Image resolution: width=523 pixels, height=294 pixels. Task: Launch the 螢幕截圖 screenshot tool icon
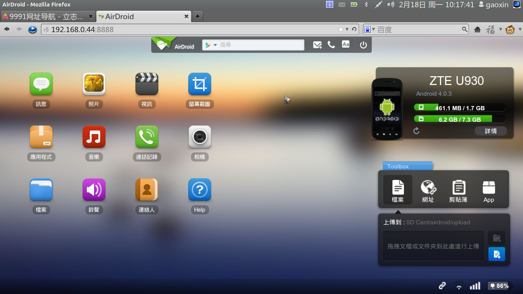tap(200, 84)
